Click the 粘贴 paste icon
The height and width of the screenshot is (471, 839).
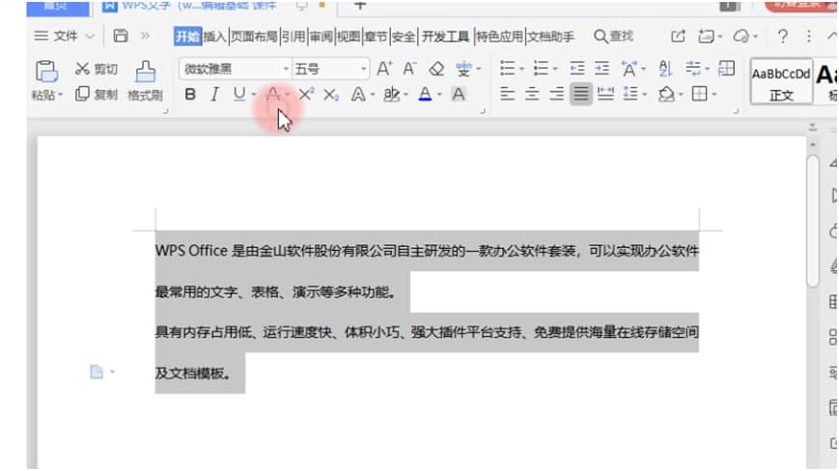click(x=46, y=71)
